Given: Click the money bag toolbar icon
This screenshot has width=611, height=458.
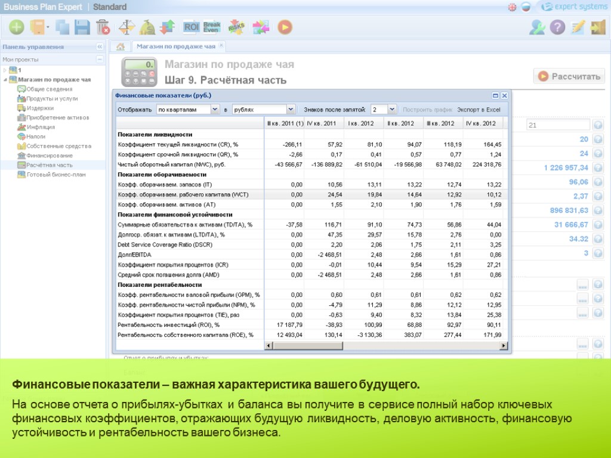Looking at the screenshot, I should click(147, 27).
